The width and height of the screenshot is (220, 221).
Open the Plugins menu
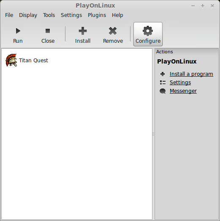[x=97, y=15]
